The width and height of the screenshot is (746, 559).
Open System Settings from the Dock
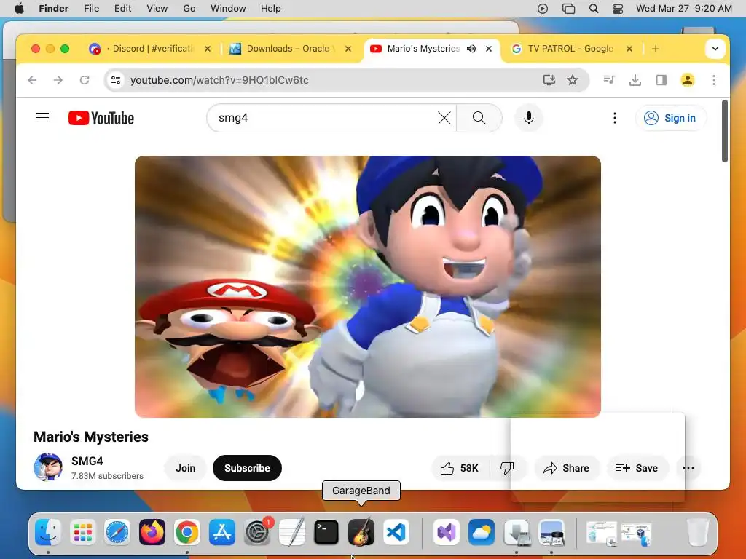tap(257, 532)
